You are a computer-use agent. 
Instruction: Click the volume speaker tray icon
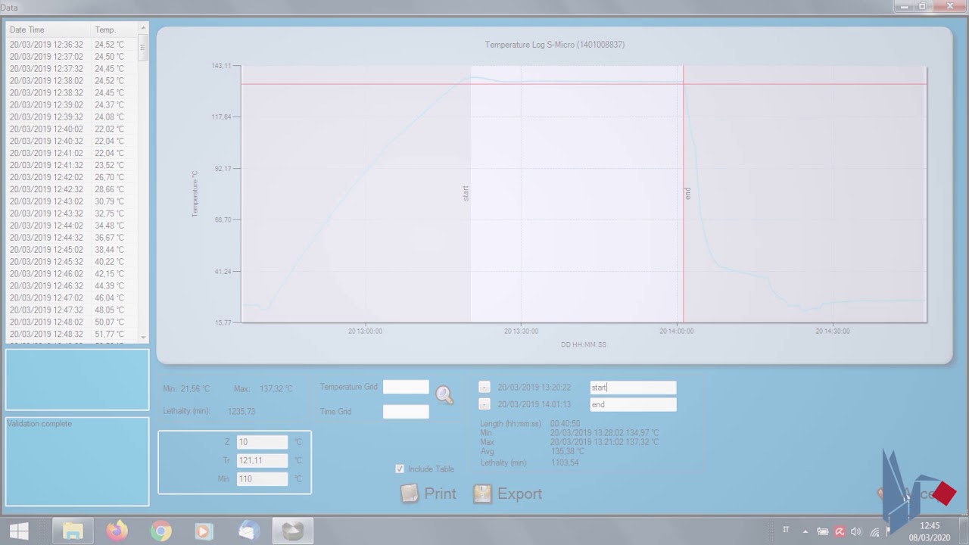(x=856, y=532)
